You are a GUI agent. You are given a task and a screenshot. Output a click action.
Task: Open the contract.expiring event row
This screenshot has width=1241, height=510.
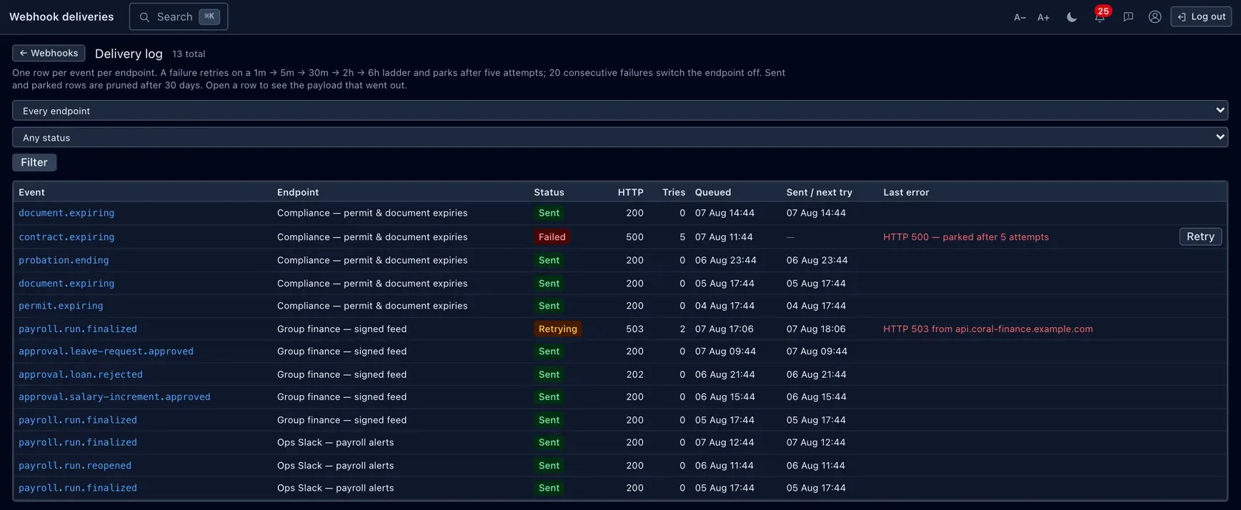[x=66, y=237]
